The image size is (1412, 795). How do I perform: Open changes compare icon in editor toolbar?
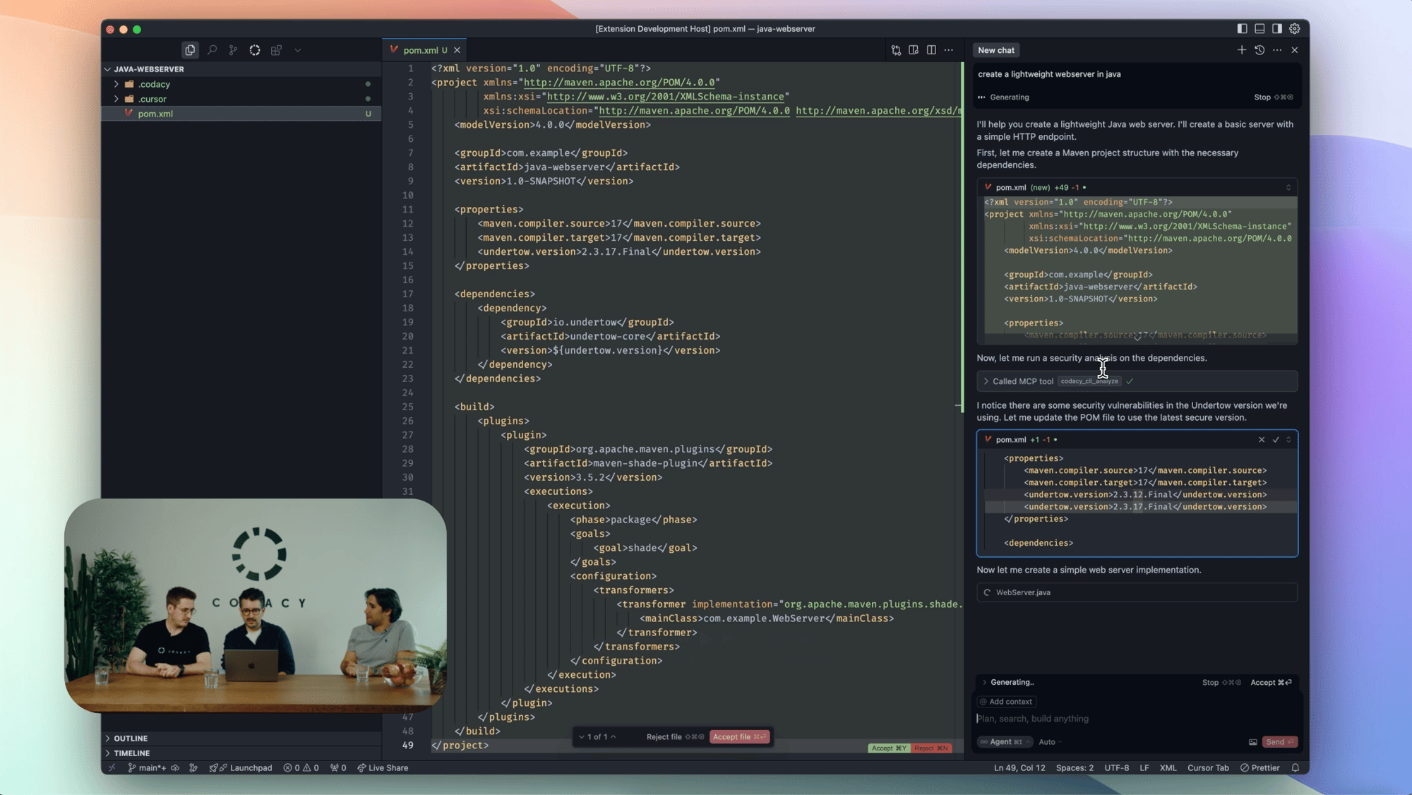click(x=896, y=50)
